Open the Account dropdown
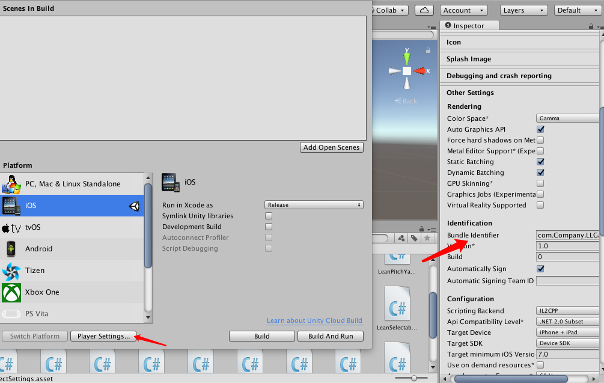Image resolution: width=604 pixels, height=383 pixels. [x=463, y=10]
